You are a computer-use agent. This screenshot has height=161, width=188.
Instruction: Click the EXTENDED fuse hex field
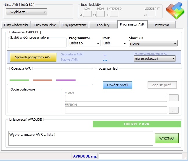[114, 14]
